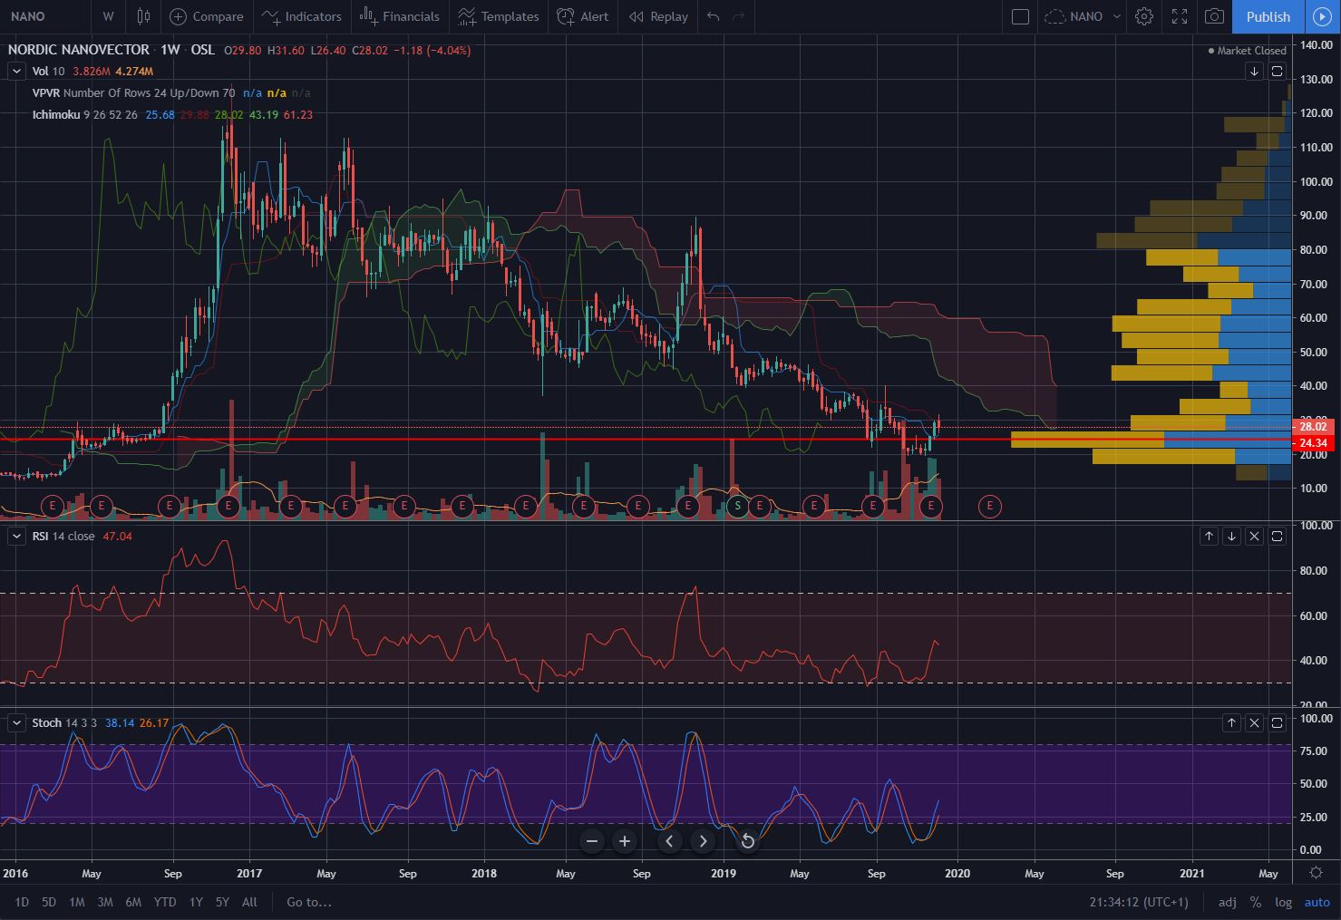Click the Vol indicator legend label
Image resolution: width=1341 pixels, height=920 pixels.
[x=41, y=71]
